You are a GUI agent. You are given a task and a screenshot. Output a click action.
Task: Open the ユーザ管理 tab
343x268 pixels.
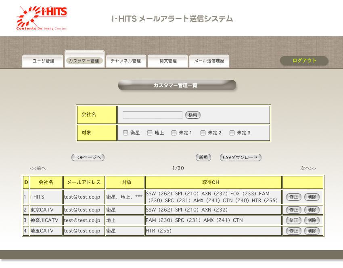[43, 61]
